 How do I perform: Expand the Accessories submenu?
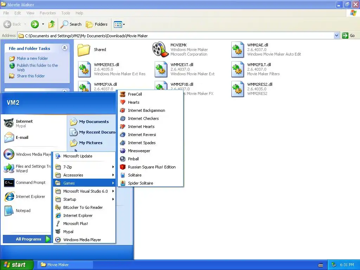(x=84, y=175)
